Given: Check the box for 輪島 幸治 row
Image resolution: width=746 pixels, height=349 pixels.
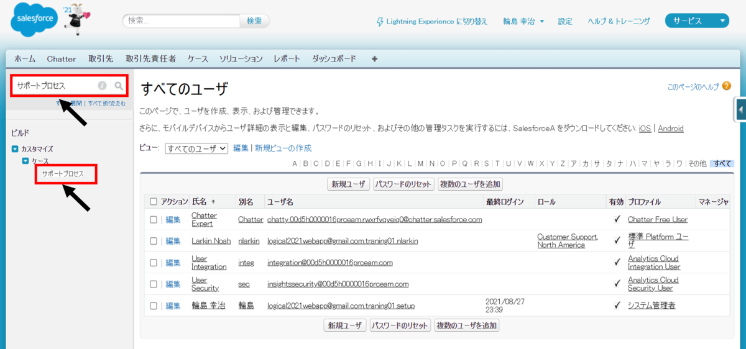Looking at the screenshot, I should (x=154, y=306).
